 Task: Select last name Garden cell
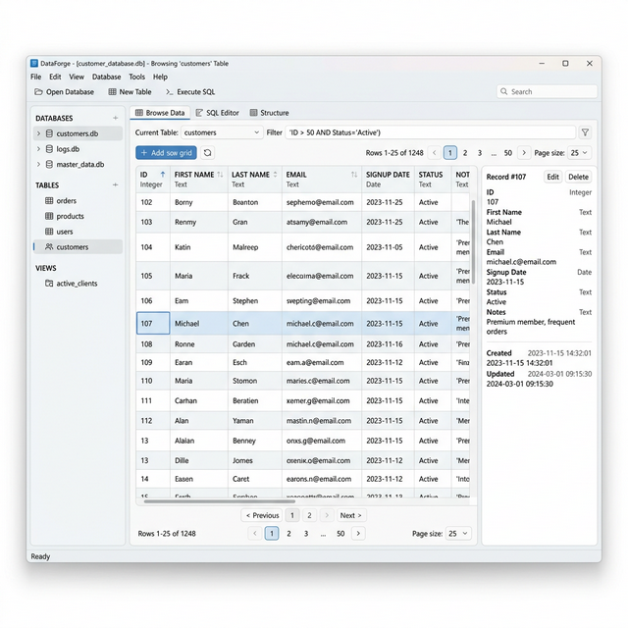[255, 344]
